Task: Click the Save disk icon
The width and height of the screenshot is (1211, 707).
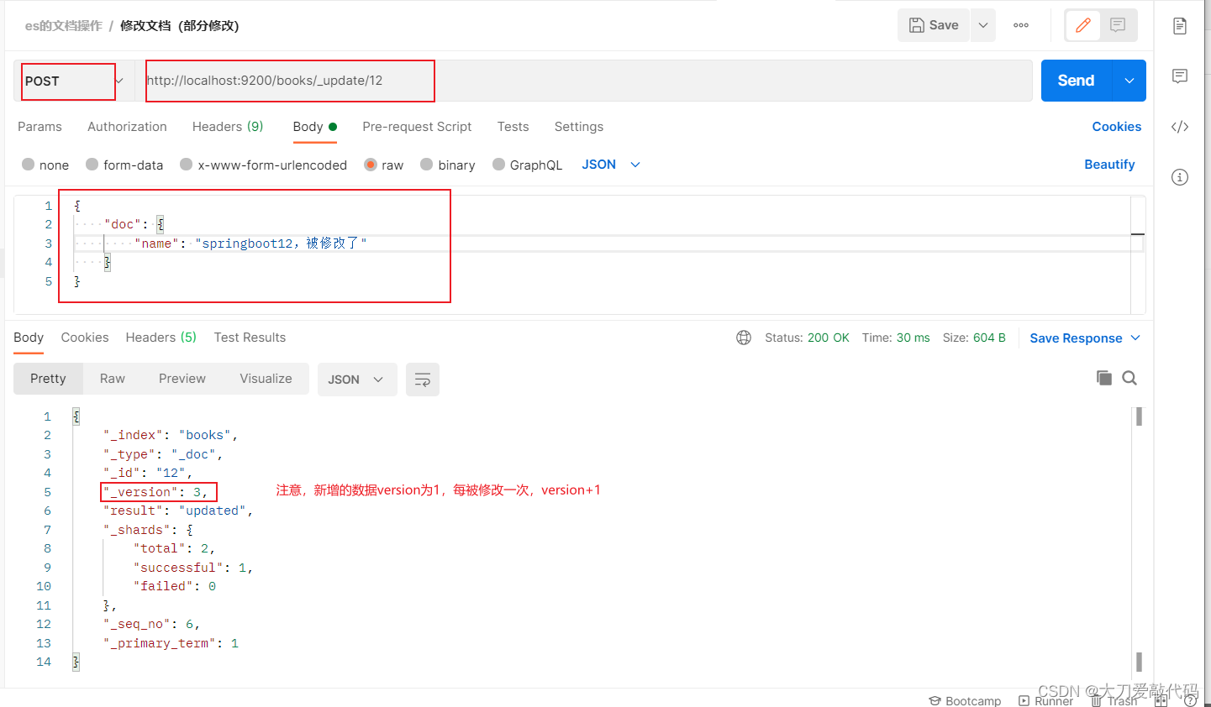Action: 917,25
